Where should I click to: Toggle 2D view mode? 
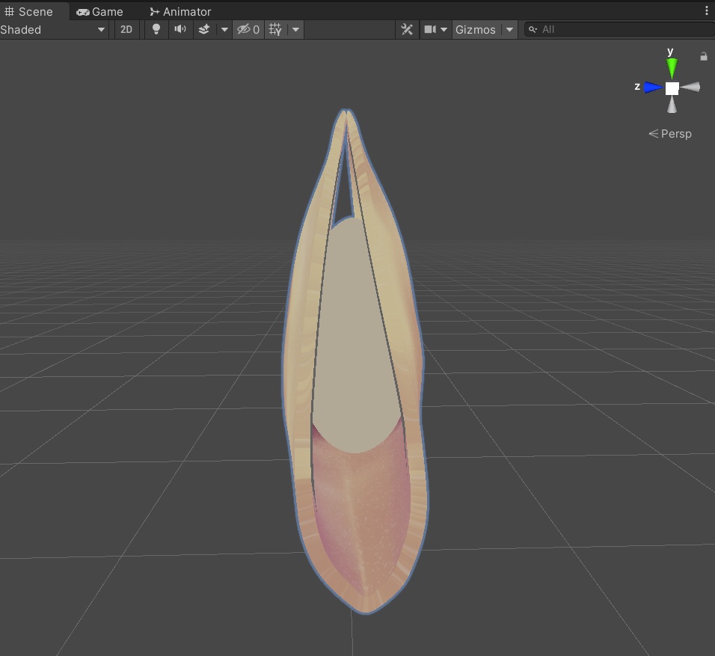[126, 30]
